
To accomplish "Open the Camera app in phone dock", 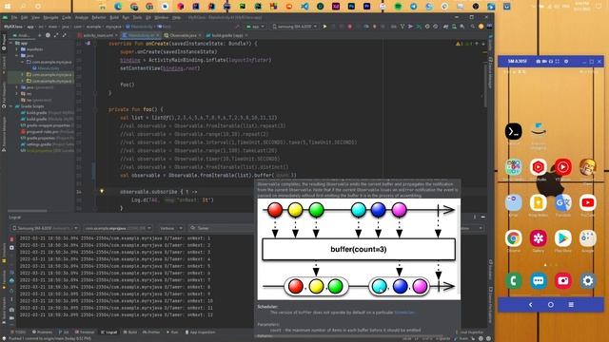I will click(x=563, y=280).
